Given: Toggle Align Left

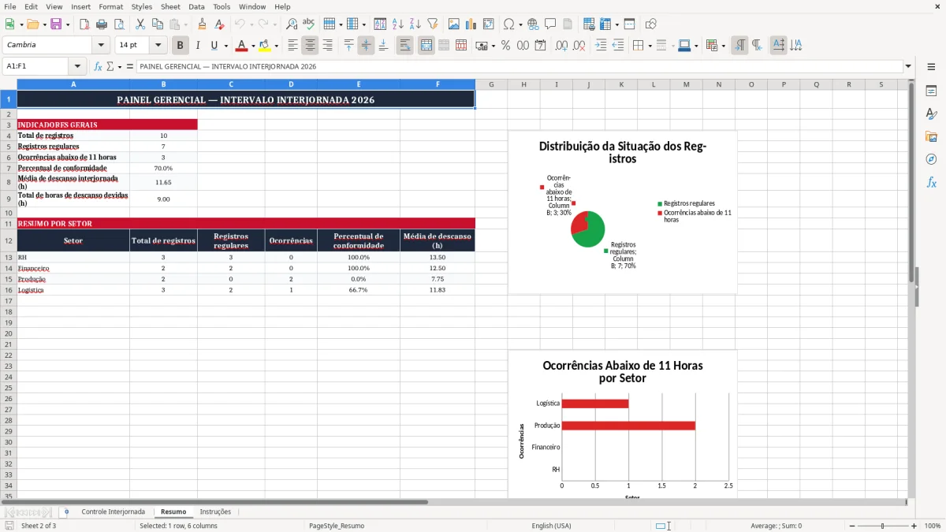Looking at the screenshot, I should [x=292, y=46].
